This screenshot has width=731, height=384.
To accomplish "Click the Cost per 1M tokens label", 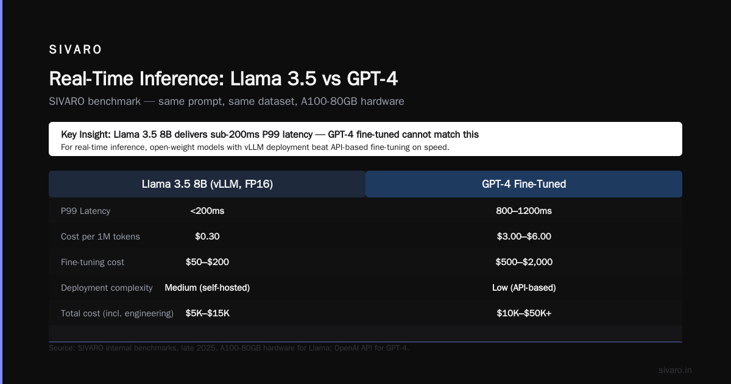I will pos(101,236).
